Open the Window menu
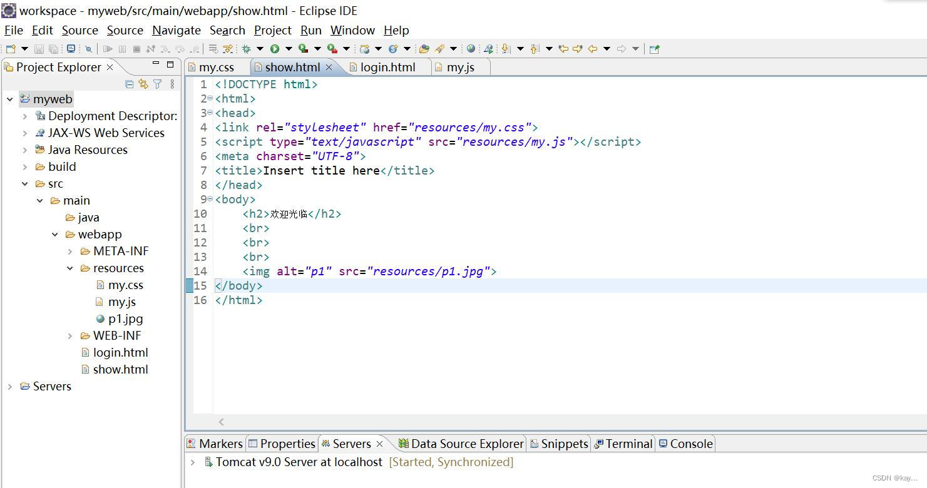The height and width of the screenshot is (488, 927). (x=352, y=30)
